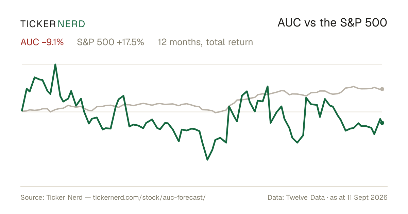Click the grey S&P 500 line endpoint dot
This screenshot has height=214, width=408.
(x=382, y=89)
